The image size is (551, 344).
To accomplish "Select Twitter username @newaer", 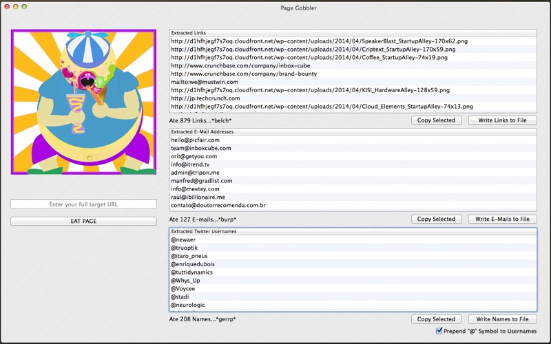I will click(x=353, y=239).
